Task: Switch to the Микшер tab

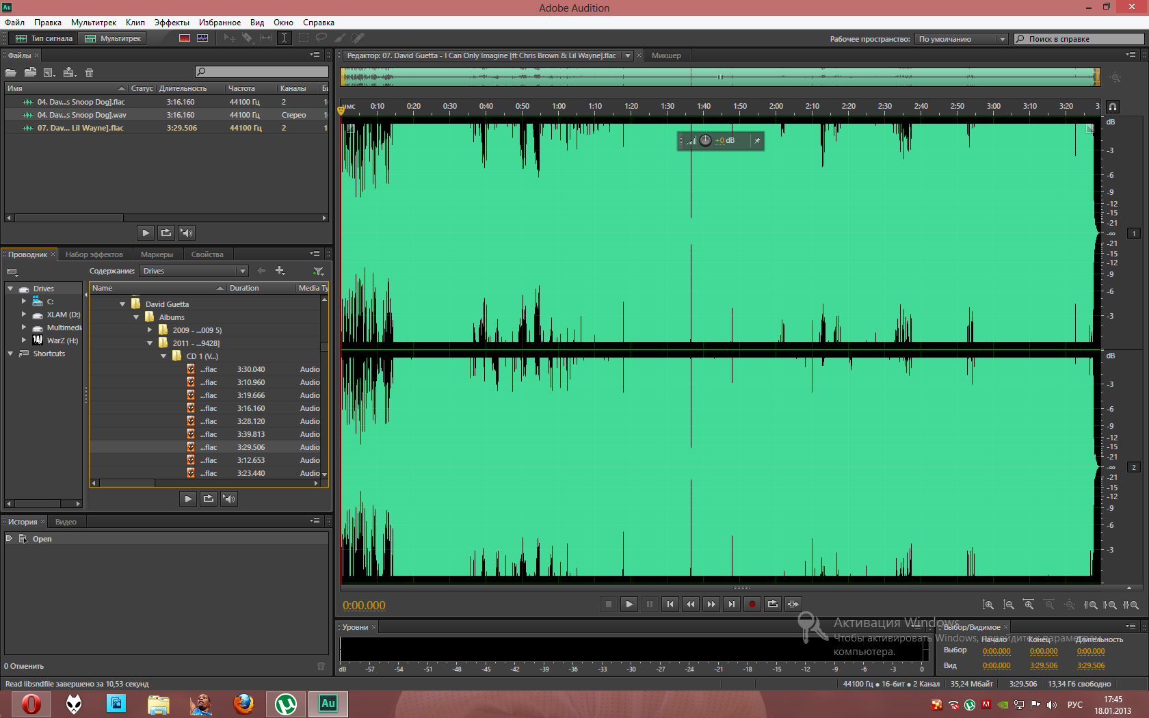Action: (666, 55)
